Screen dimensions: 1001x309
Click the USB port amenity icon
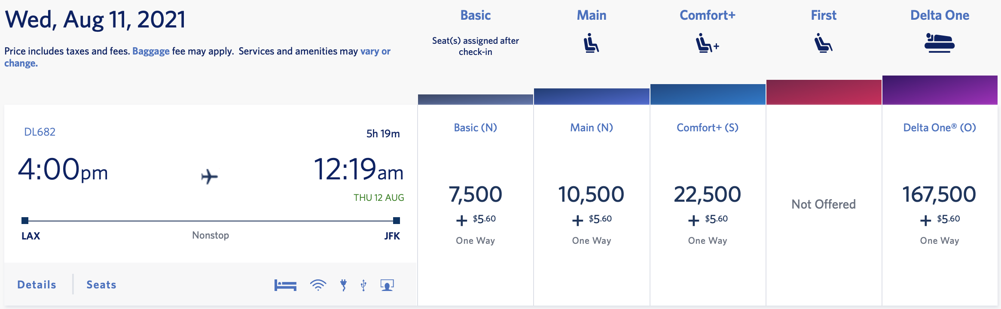363,284
